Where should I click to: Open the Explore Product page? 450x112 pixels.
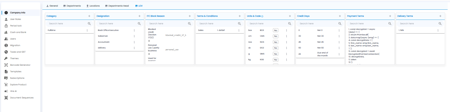click(x=18, y=85)
